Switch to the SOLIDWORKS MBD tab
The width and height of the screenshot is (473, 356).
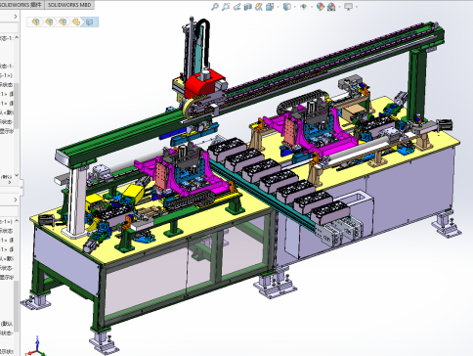click(69, 5)
